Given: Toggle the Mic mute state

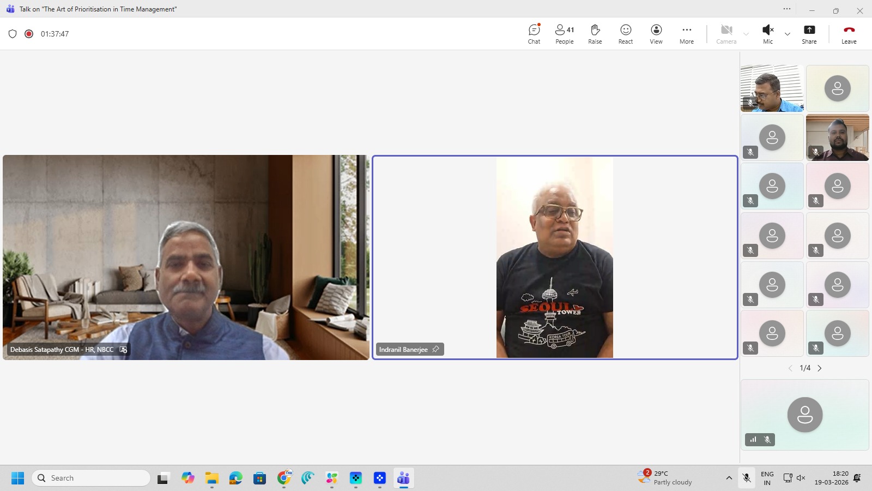Looking at the screenshot, I should pyautogui.click(x=767, y=34).
